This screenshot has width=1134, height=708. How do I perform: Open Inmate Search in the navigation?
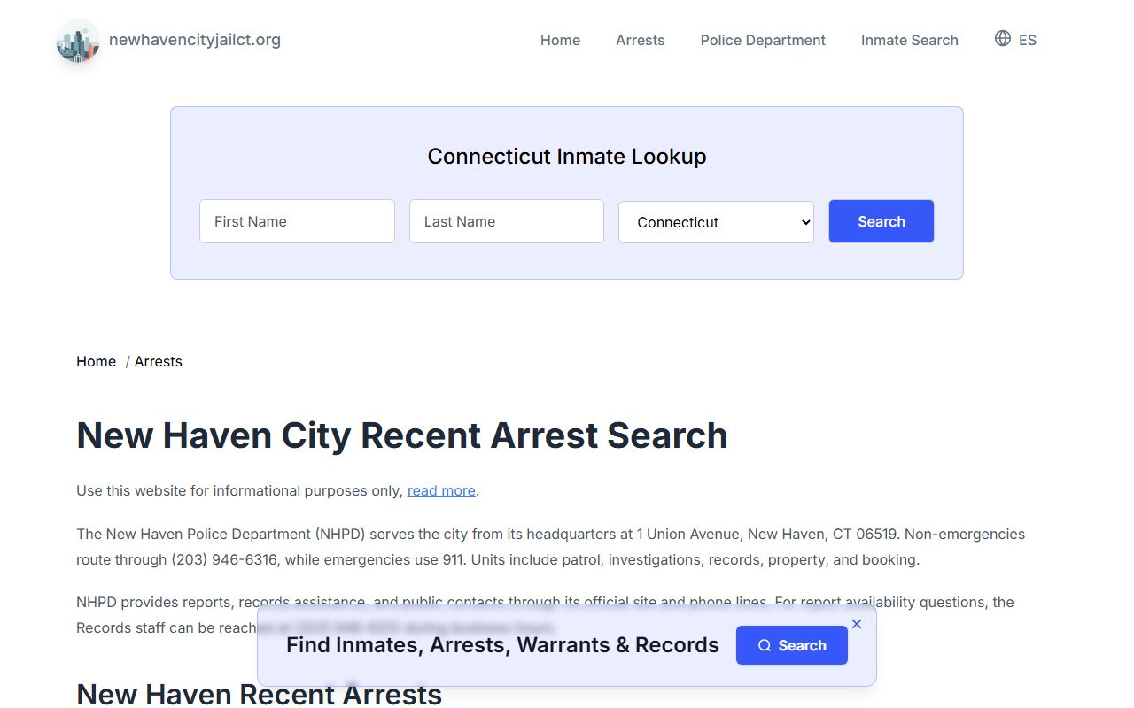[x=910, y=40]
